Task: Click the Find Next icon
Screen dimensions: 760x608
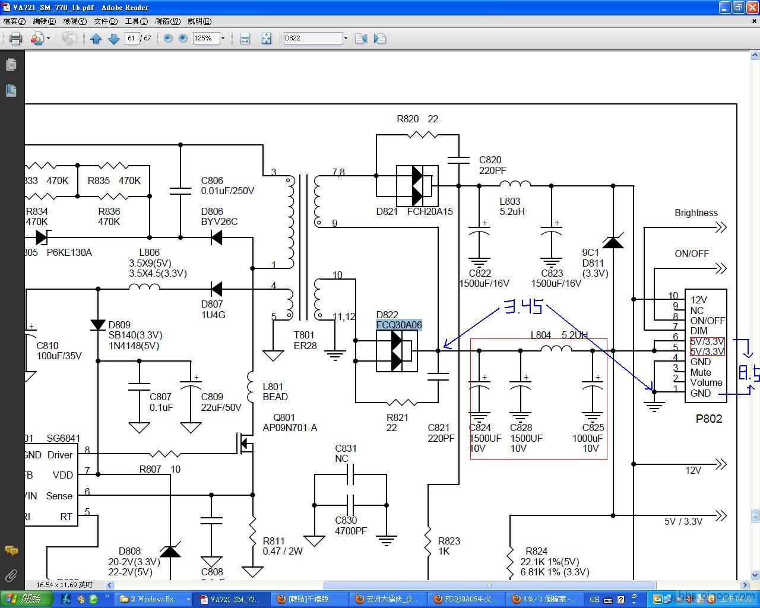Action: [x=380, y=39]
